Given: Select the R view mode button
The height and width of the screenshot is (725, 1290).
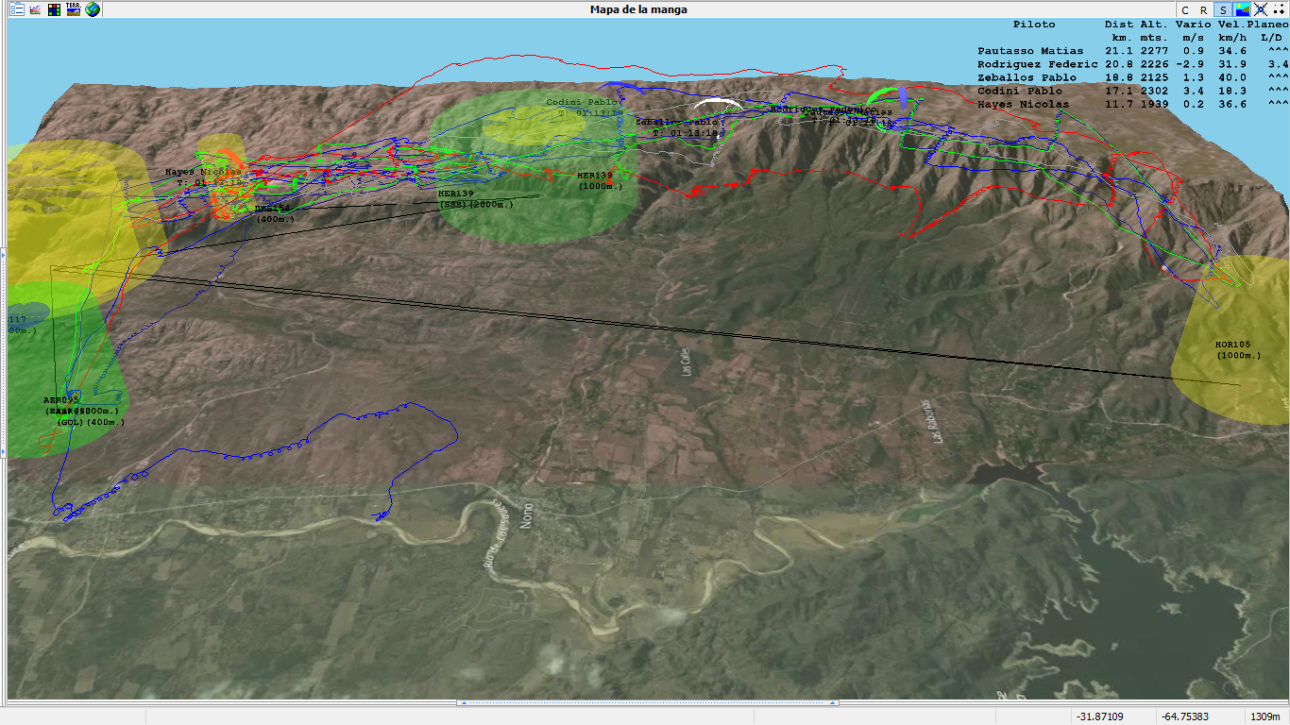Looking at the screenshot, I should point(1205,9).
